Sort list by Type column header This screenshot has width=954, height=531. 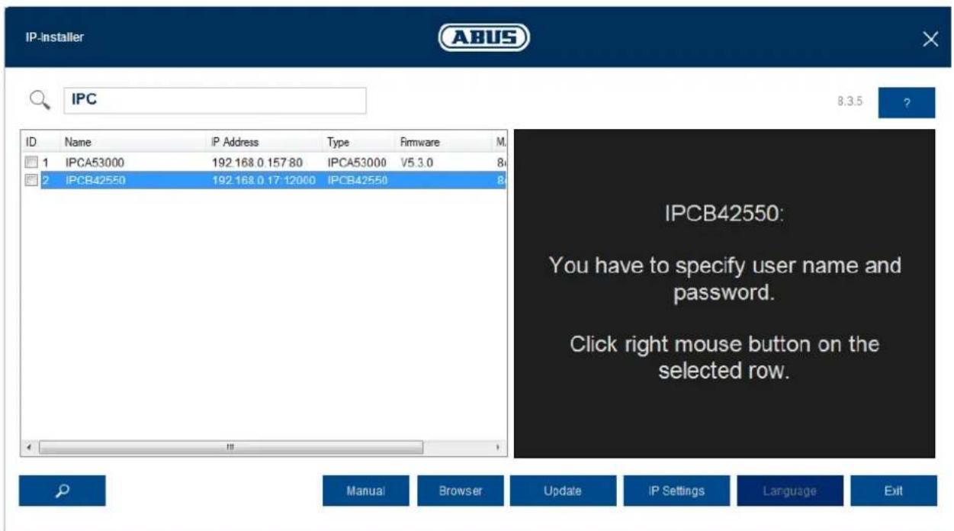(338, 142)
